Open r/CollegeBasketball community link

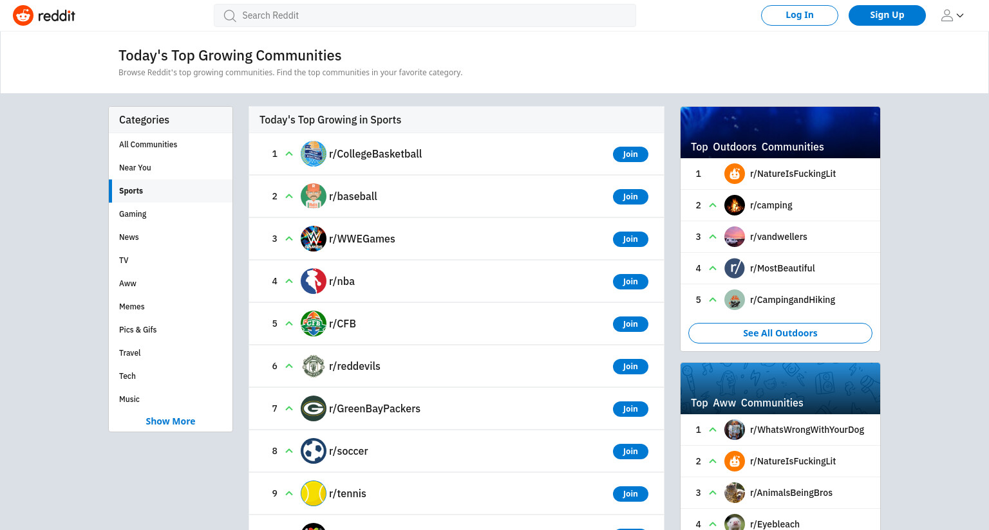tap(375, 154)
